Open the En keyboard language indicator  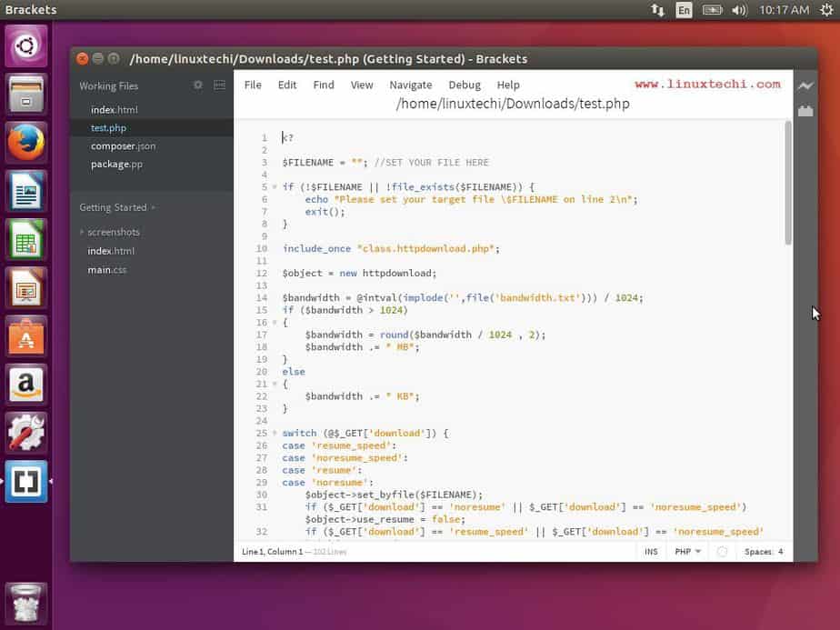coord(684,10)
